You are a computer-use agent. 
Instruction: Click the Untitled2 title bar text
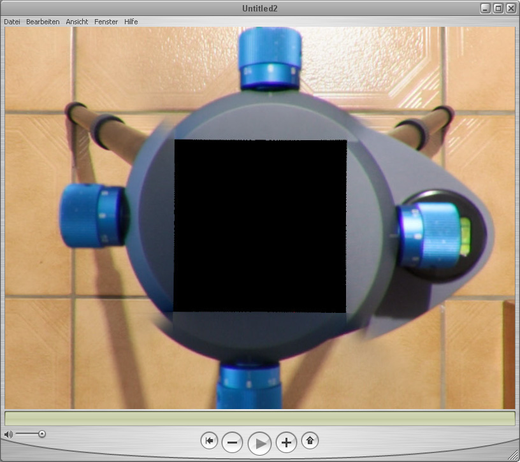259,8
